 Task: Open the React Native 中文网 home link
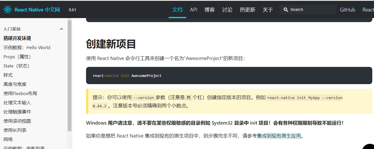coord(37,10)
